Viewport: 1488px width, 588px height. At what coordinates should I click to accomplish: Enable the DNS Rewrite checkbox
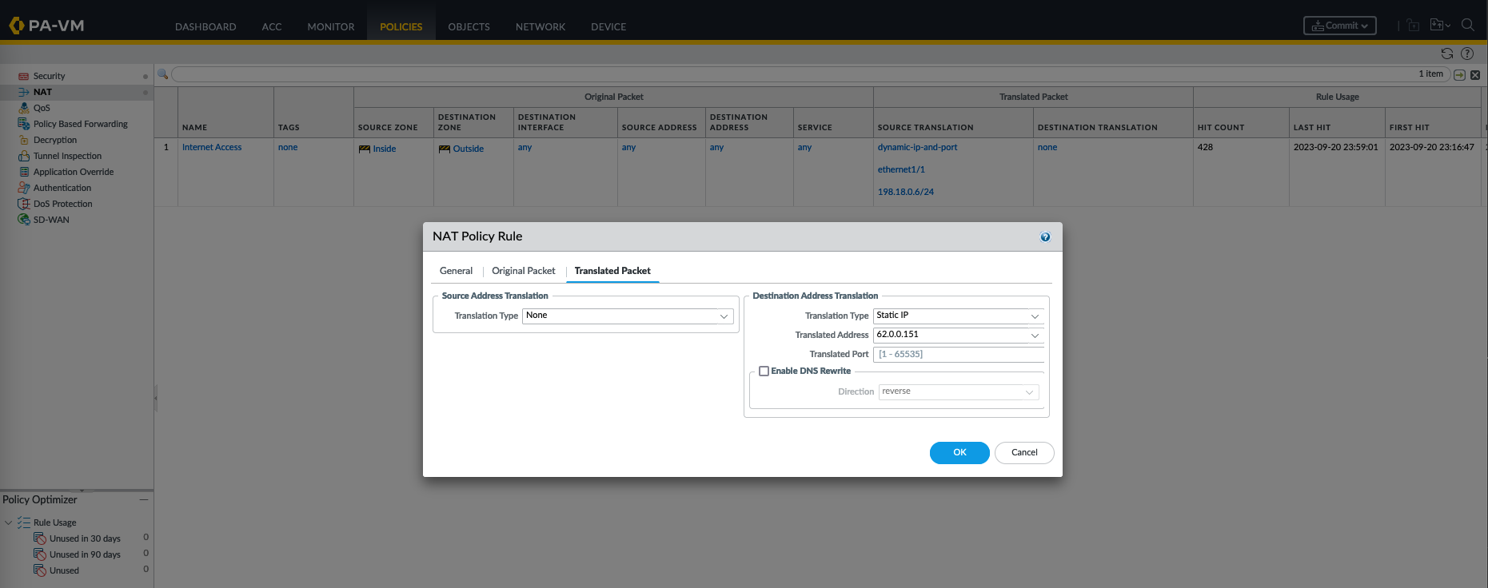[x=764, y=371]
